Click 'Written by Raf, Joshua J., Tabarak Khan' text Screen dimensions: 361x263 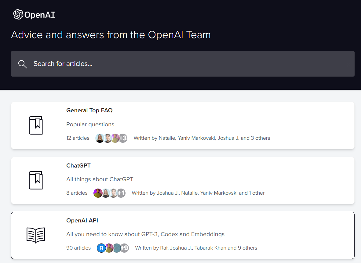(196, 248)
